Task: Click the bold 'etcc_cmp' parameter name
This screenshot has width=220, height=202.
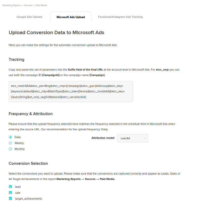Action: click(162, 70)
